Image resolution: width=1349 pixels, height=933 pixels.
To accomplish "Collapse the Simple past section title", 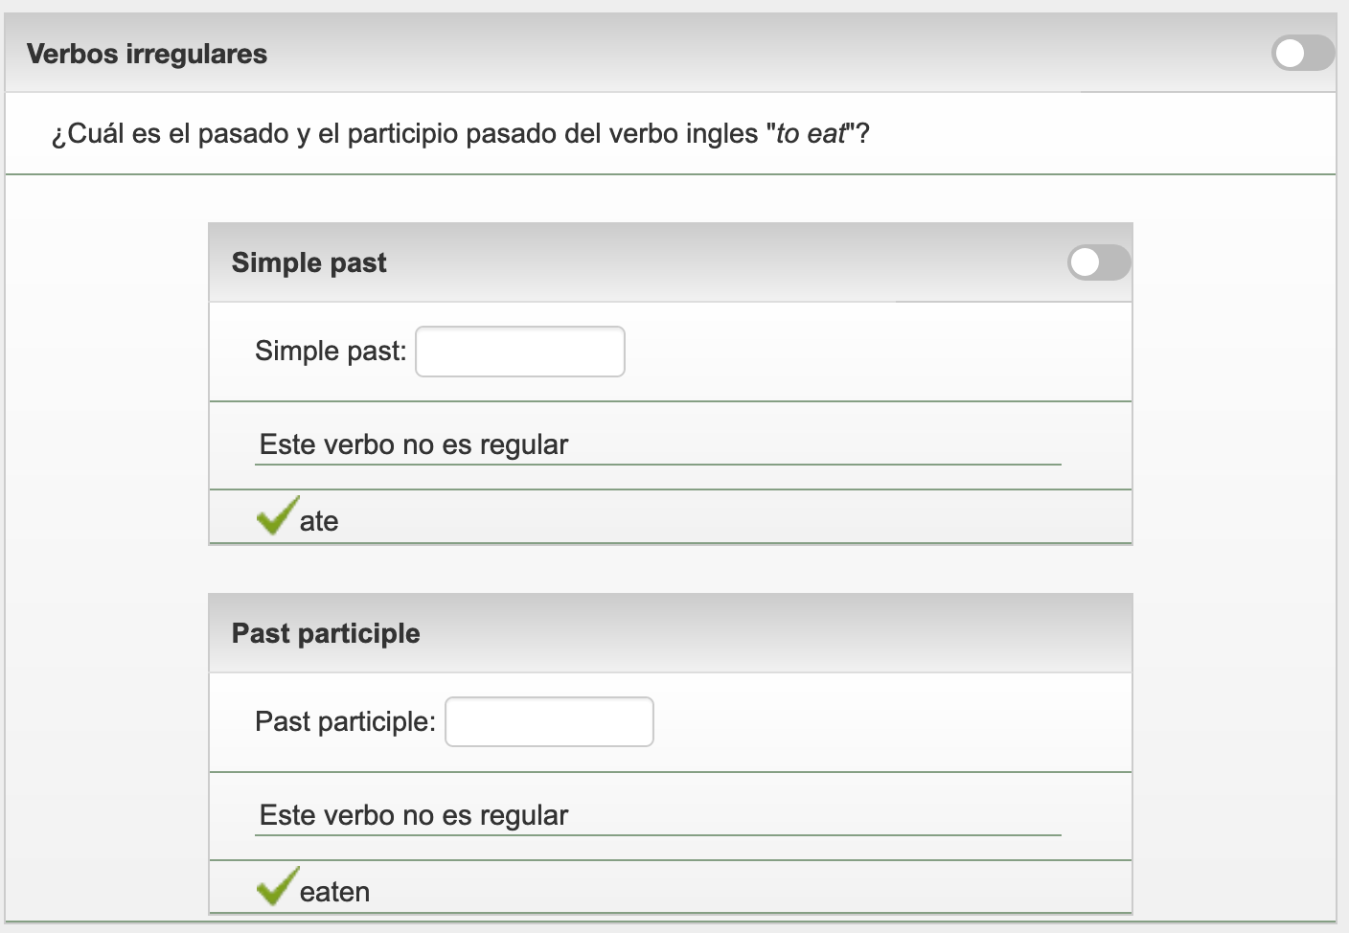I will pyautogui.click(x=309, y=262).
